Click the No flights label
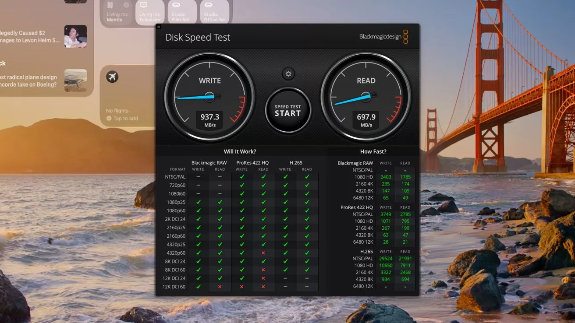 coord(117,111)
